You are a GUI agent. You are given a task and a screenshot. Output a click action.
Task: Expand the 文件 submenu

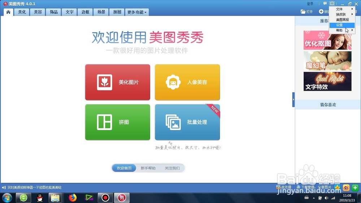342,9
